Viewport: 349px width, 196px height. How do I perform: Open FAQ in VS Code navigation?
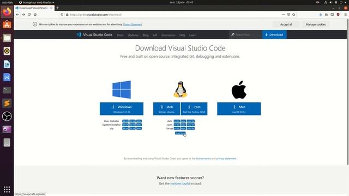coord(182,35)
